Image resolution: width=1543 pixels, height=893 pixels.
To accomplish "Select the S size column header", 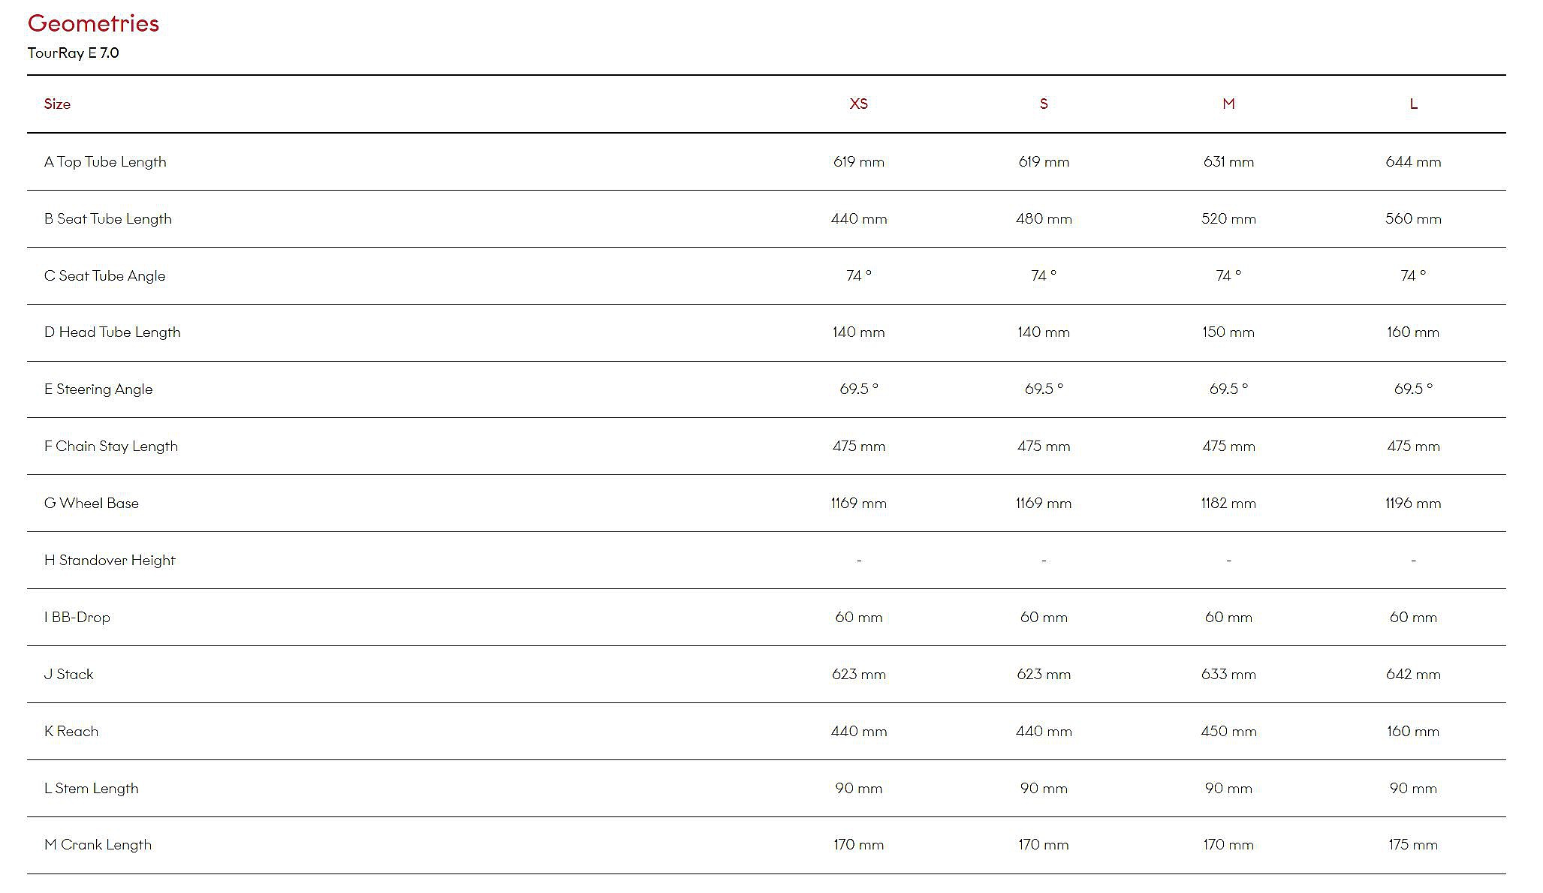I will click(x=1043, y=104).
